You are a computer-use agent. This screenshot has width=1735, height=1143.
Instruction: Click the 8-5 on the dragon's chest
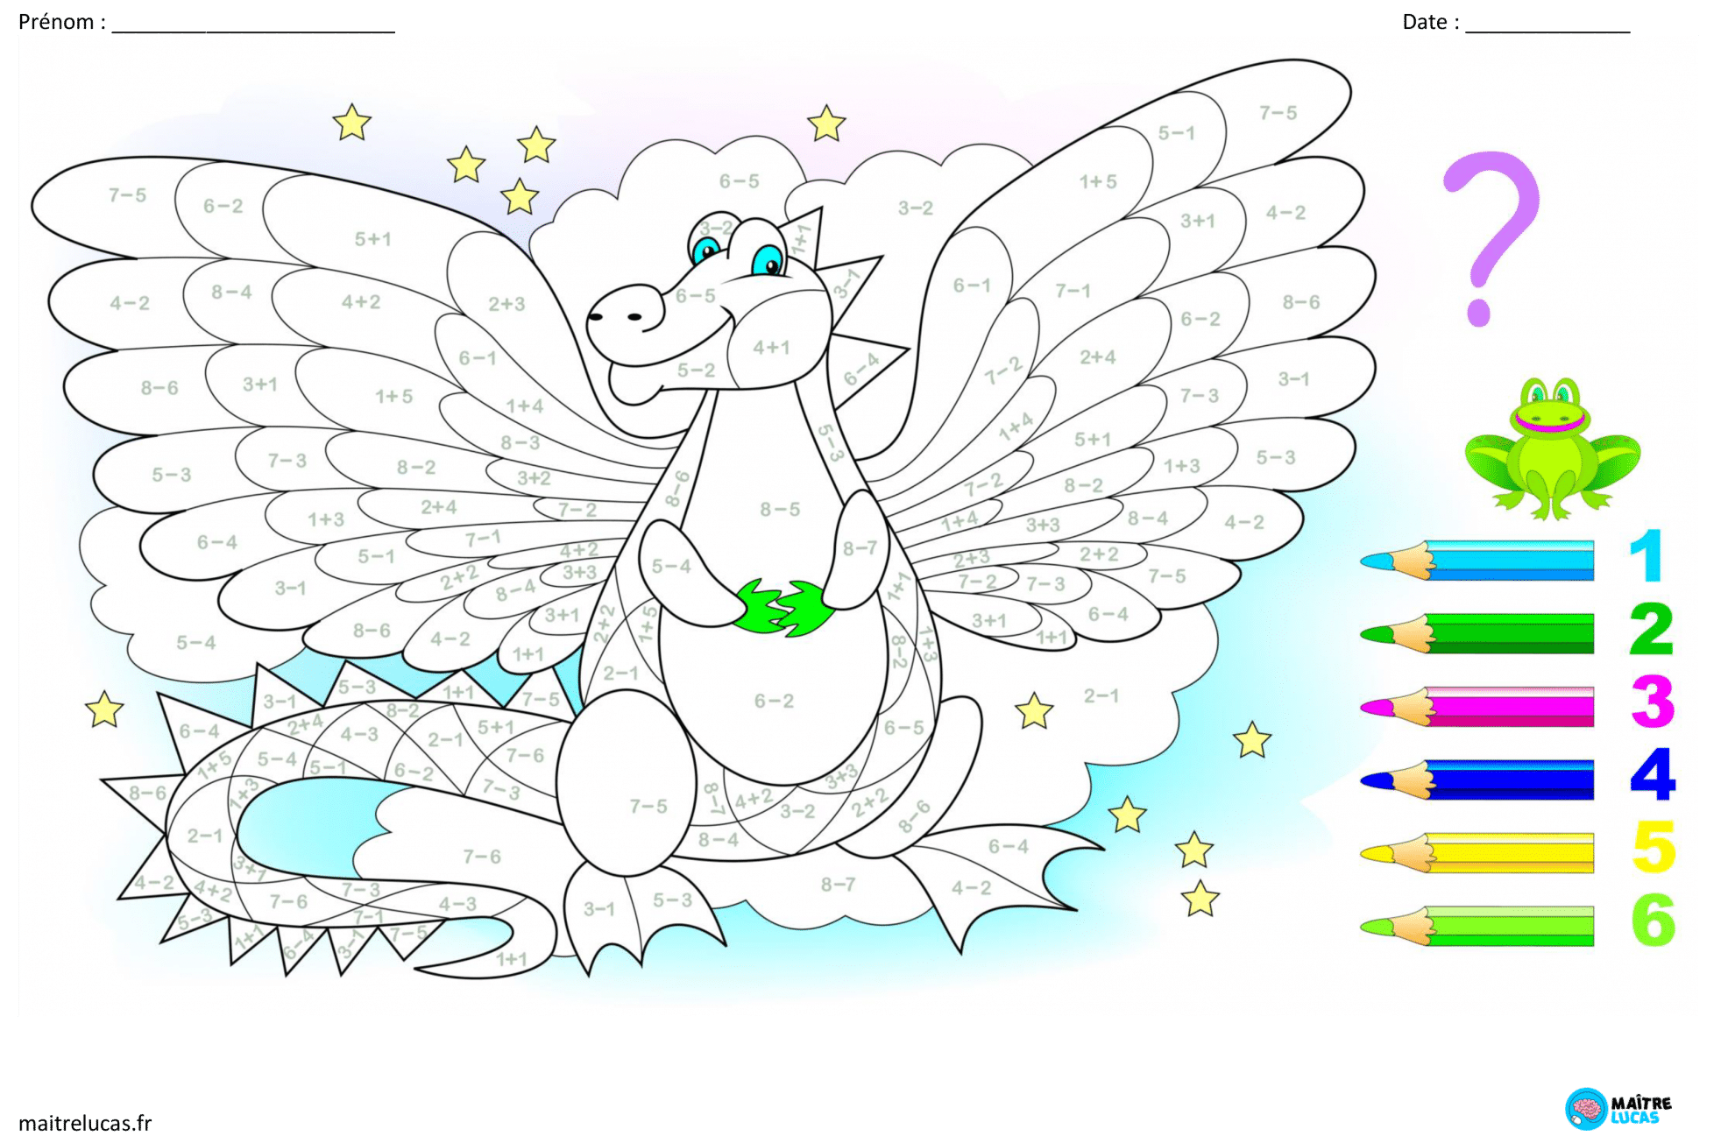coord(780,509)
